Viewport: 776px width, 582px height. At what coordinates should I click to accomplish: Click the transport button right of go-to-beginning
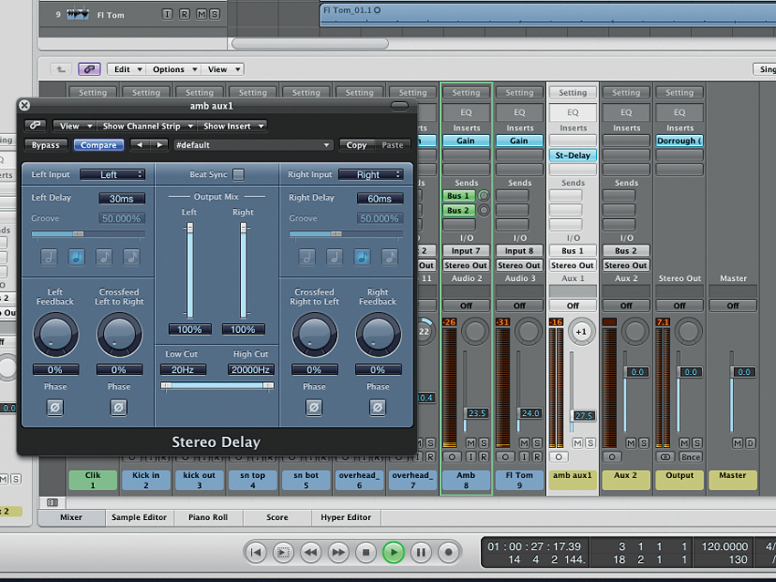point(283,552)
